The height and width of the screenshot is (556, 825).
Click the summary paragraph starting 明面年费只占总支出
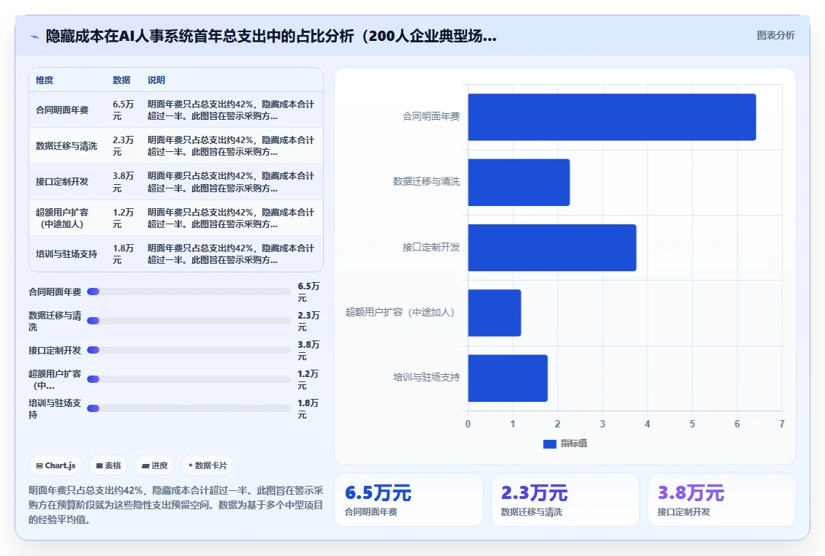tap(175, 505)
